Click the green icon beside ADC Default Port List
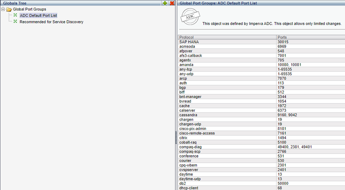345x190 pixels. [x=15, y=15]
